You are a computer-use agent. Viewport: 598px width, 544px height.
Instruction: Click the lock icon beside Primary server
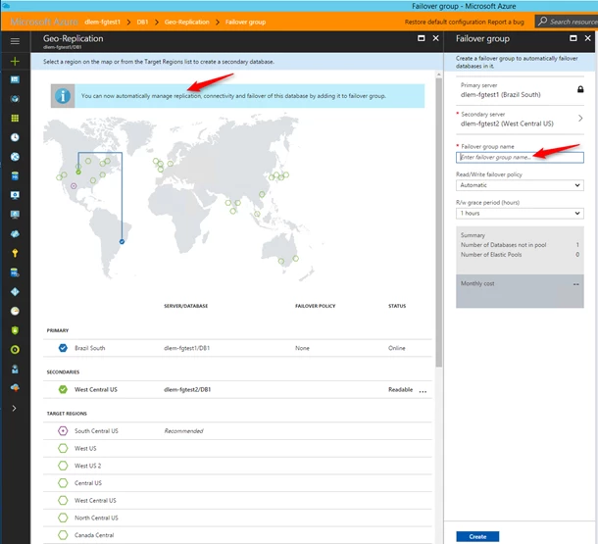tap(580, 89)
